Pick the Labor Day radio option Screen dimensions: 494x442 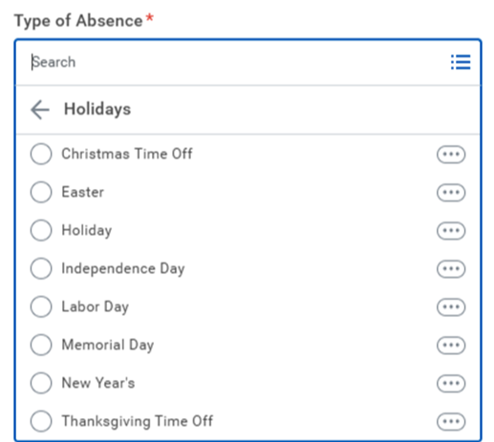pyautogui.click(x=41, y=306)
